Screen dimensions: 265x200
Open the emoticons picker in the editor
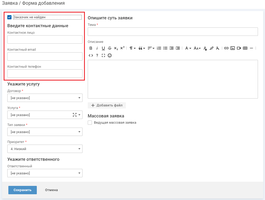click(110, 55)
